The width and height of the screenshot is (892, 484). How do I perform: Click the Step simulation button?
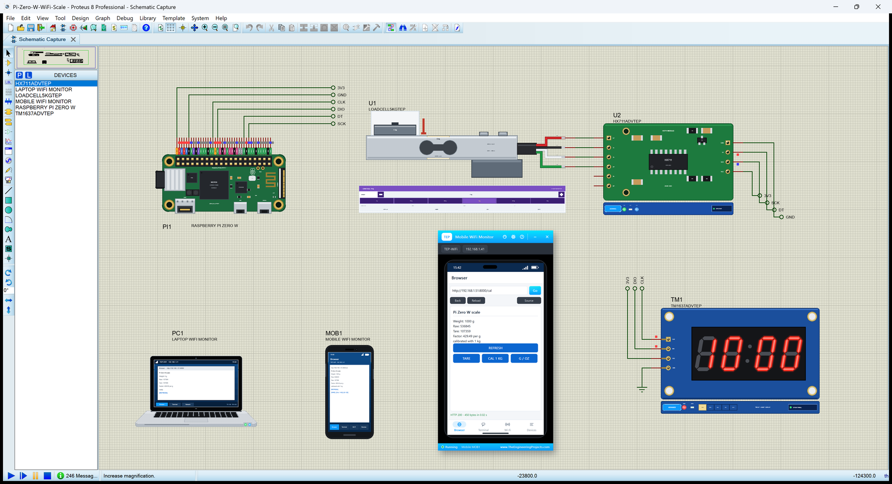point(23,476)
